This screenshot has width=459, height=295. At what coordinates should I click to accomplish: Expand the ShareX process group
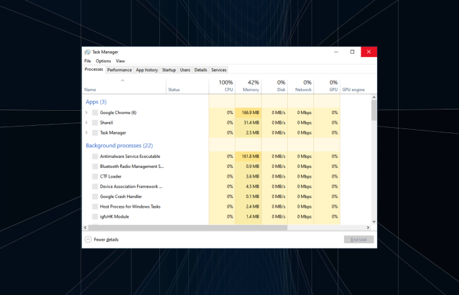[x=87, y=123]
